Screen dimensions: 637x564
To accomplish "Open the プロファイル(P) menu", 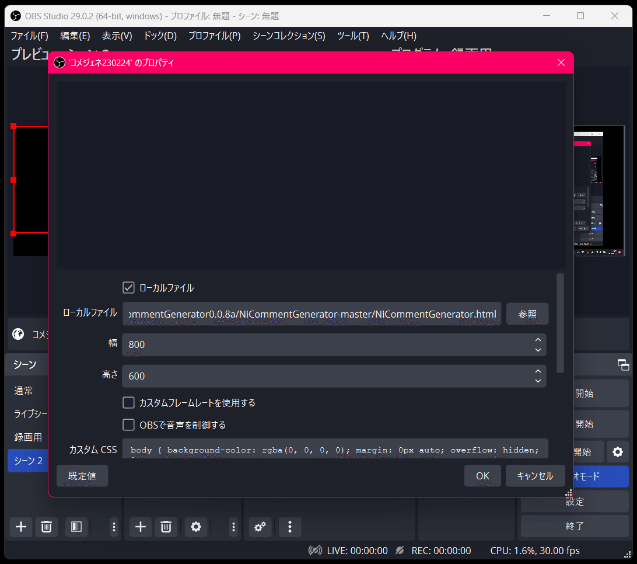I will pos(215,36).
